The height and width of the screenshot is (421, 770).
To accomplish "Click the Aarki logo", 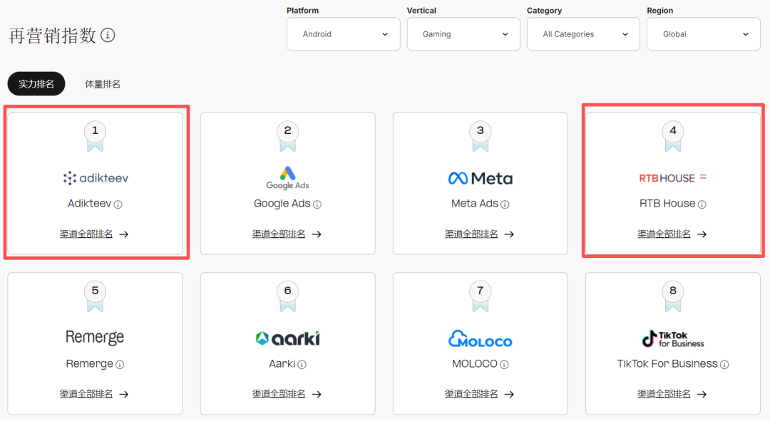I will coord(288,338).
